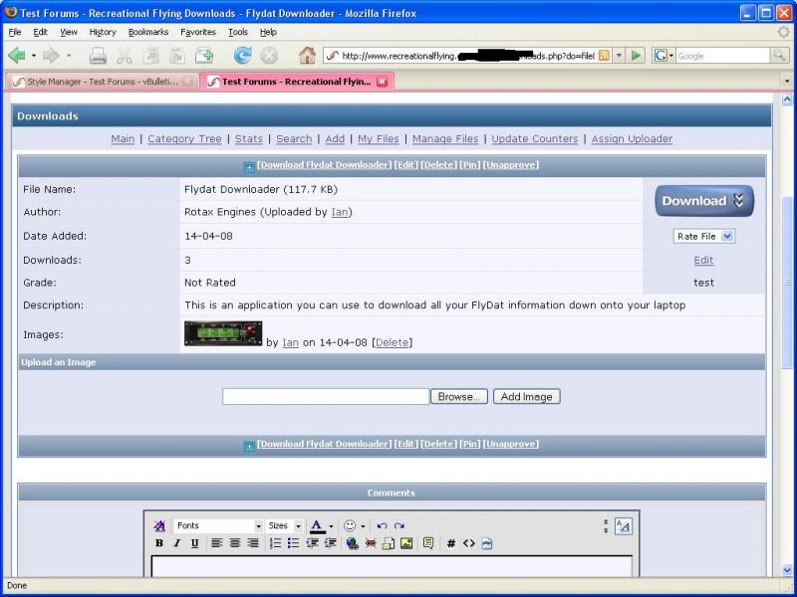
Task: Click the RSS feed icon in the address bar
Action: [604, 56]
